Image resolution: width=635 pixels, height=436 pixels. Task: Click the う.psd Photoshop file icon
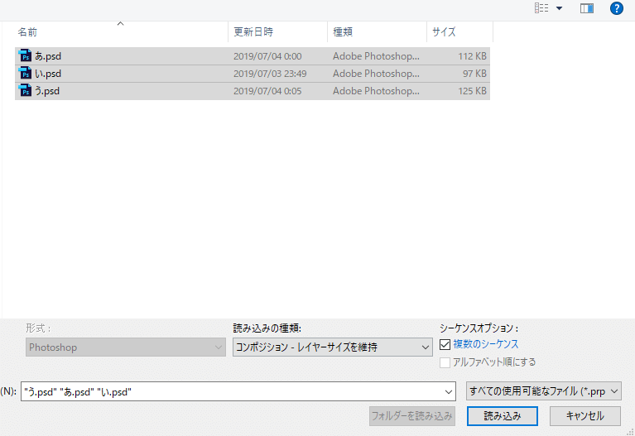coord(25,91)
